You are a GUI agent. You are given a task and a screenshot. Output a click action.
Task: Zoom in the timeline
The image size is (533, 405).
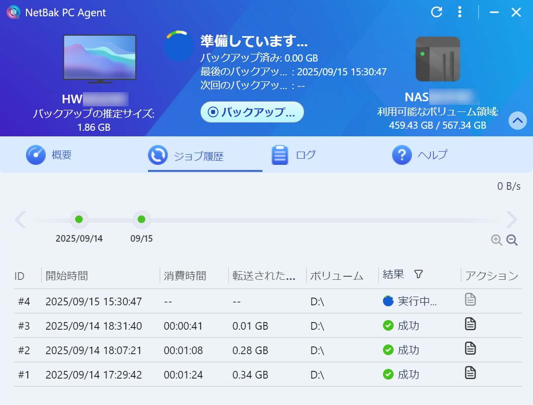click(x=496, y=240)
